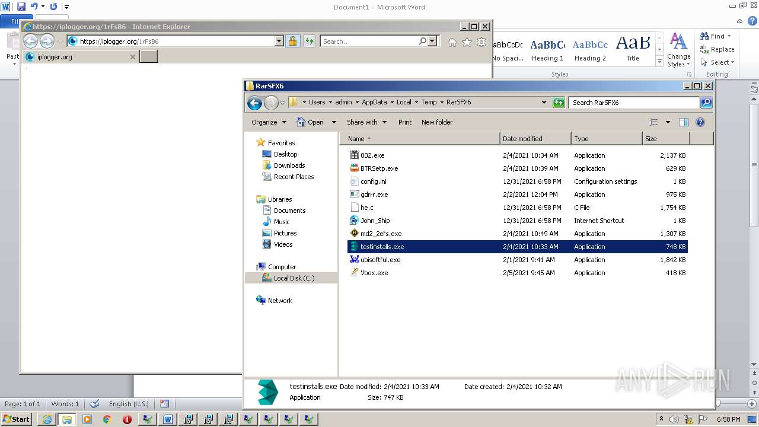Refresh the iplogger.org page

[x=309, y=42]
